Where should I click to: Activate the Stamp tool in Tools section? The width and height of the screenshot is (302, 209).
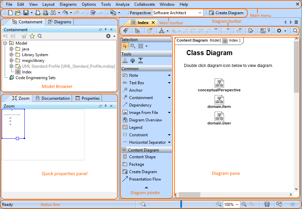click(125, 61)
